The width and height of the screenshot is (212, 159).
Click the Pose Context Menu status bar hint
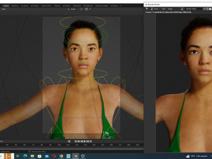(37, 151)
